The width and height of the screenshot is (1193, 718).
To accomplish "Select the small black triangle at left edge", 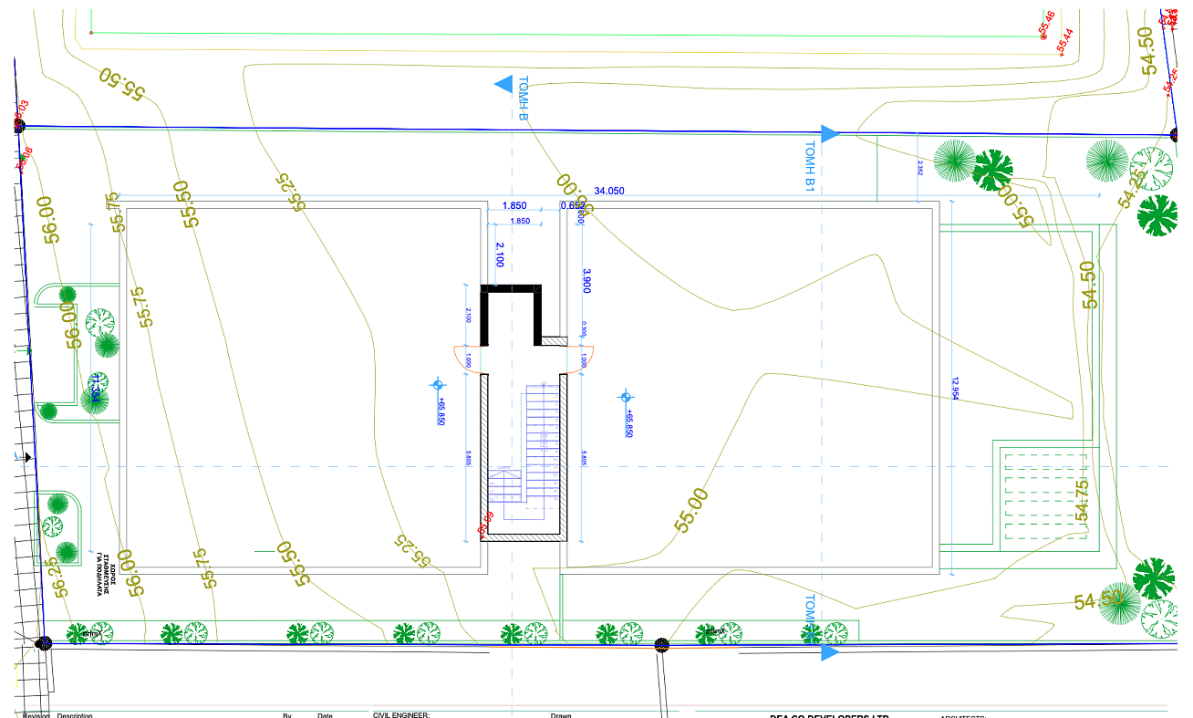I will pos(28,457).
